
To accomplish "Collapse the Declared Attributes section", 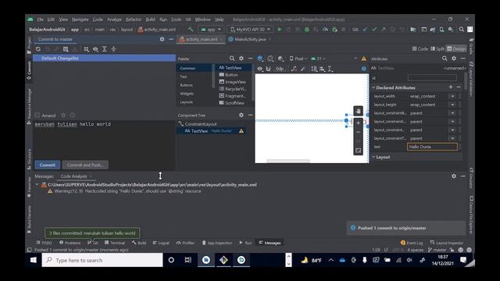I will coord(373,87).
